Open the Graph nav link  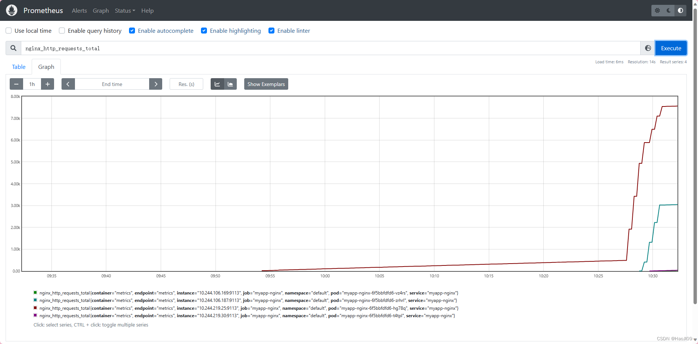(101, 10)
